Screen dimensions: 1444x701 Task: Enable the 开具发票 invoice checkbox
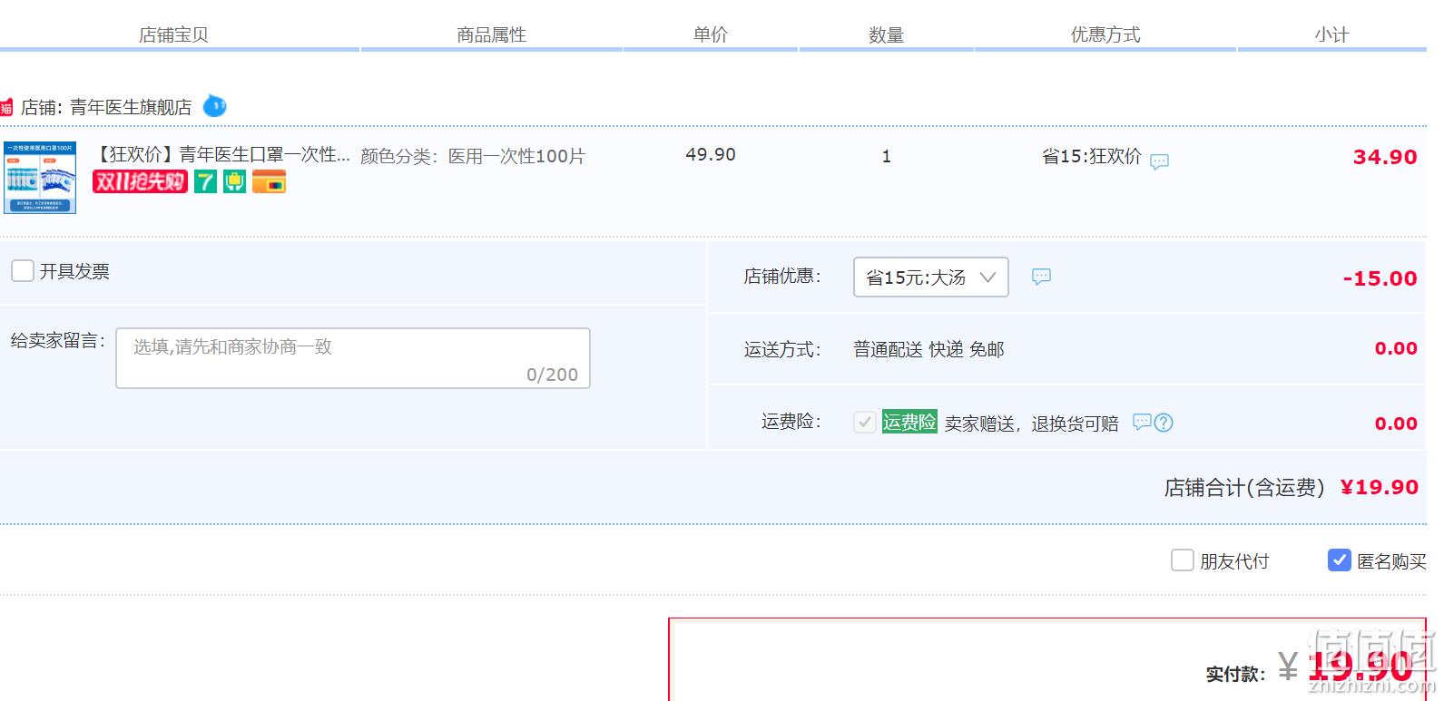(23, 270)
